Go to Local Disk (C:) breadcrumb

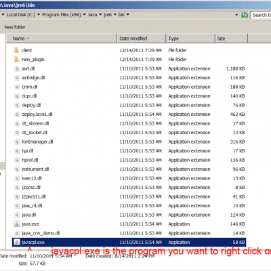21,15
